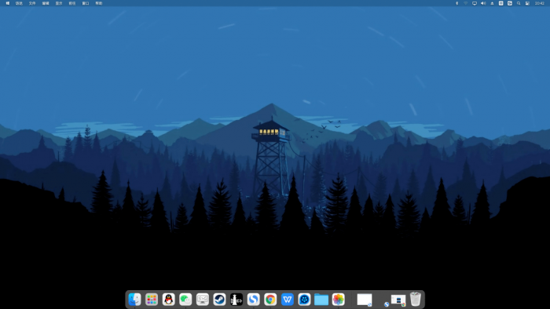Launch Google Chrome from the dock

(x=270, y=300)
